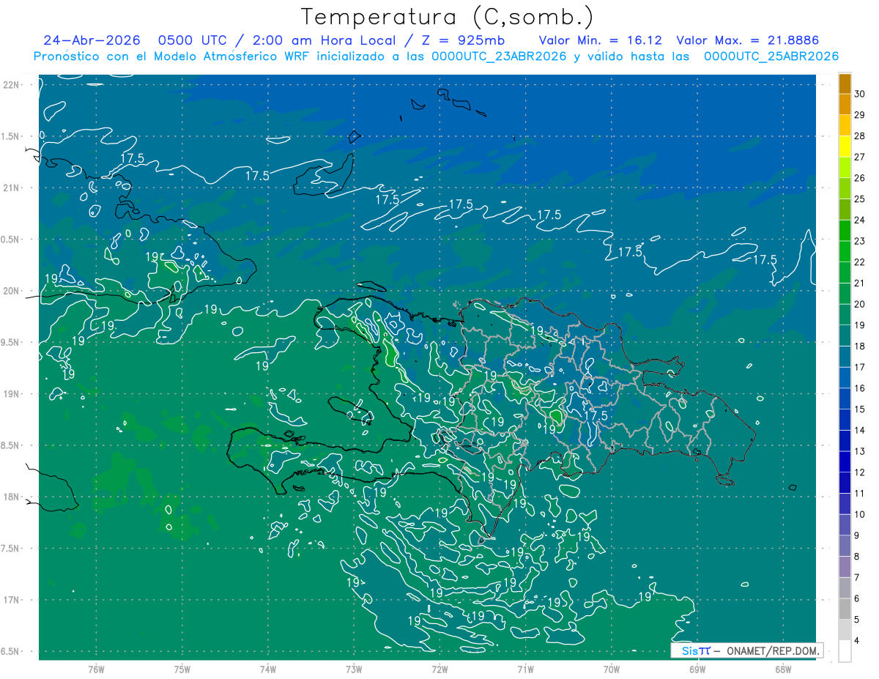Screen dimensions: 879x679
Task: Click the 20N latitude axis label
Action: click(x=12, y=291)
